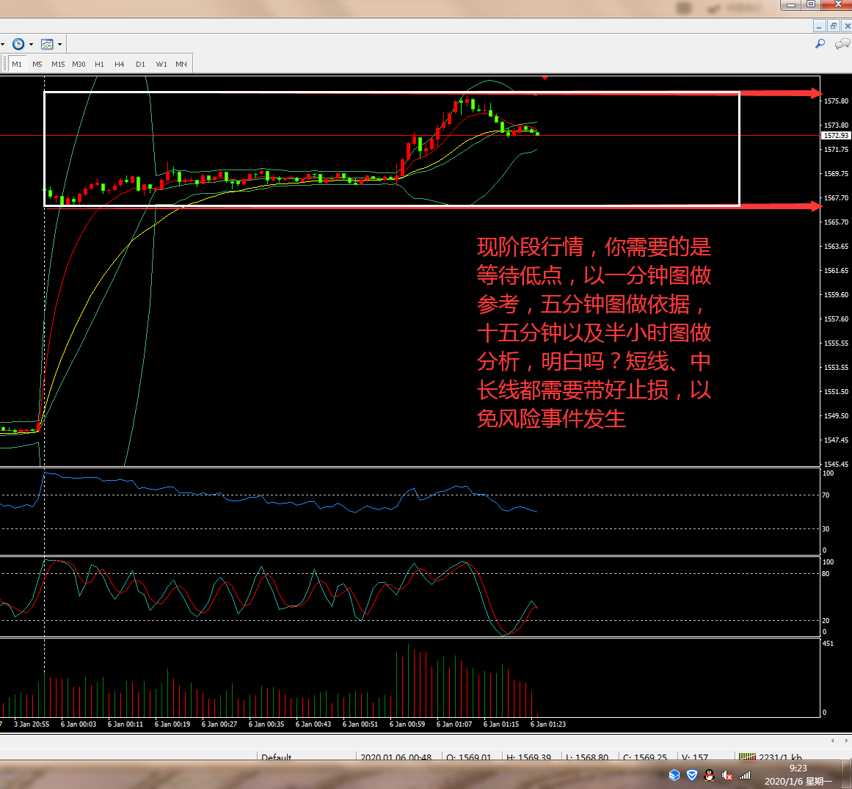This screenshot has height=789, width=852.
Task: Expand the chart templates dropdown arrow
Action: click(59, 44)
